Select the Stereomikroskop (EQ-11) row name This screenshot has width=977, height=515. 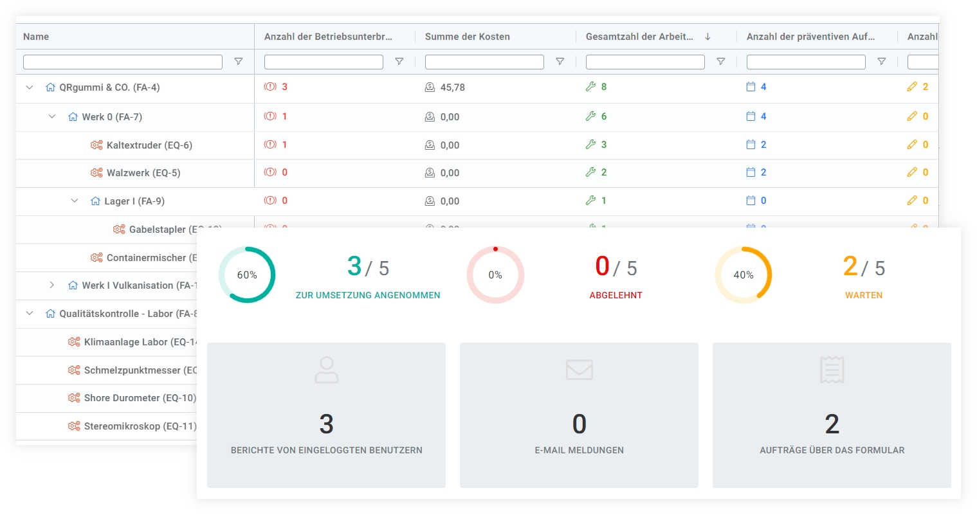[140, 426]
